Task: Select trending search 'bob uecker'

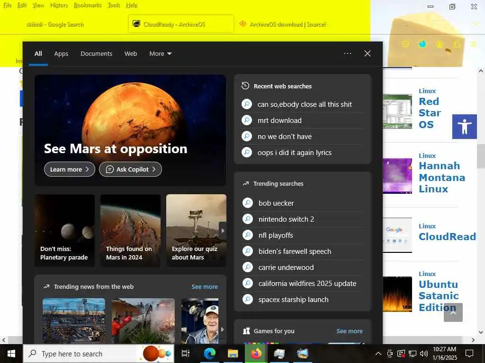Action: 303,203
